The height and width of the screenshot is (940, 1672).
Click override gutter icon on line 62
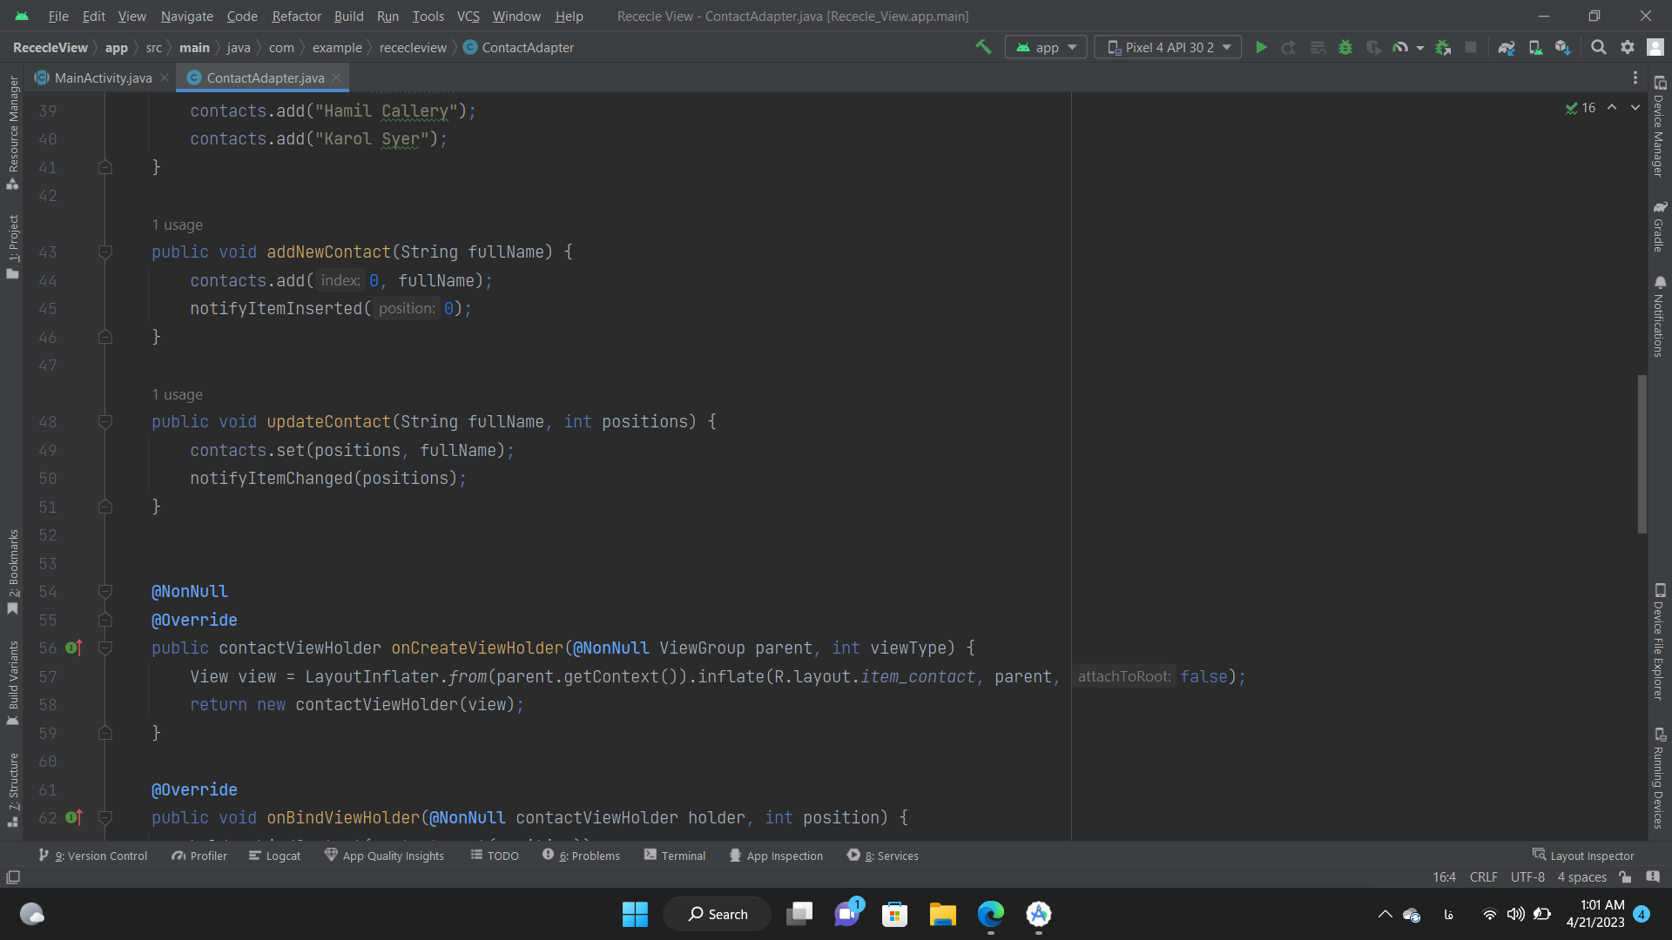74,817
